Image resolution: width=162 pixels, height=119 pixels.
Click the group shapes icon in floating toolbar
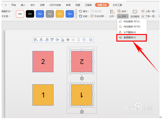tap(91, 40)
